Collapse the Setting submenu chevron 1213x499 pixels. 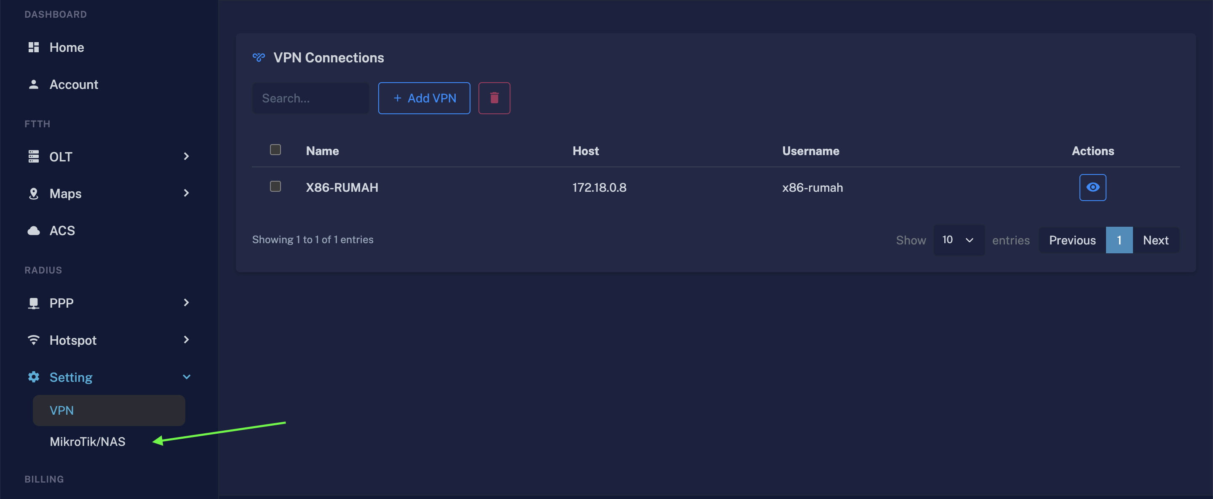point(187,377)
